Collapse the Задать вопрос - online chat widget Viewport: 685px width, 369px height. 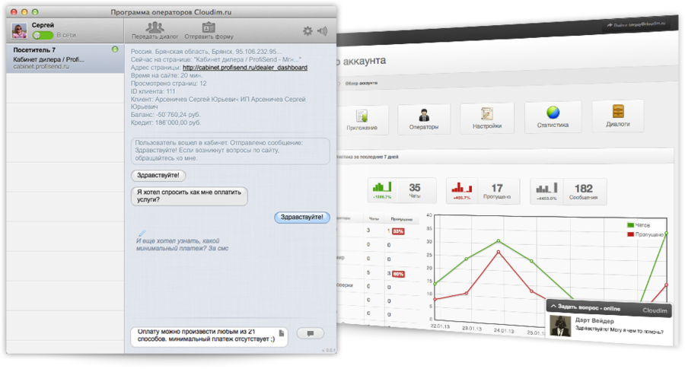tap(553, 306)
